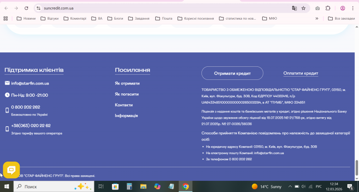Viewport: 359px width, 192px height.
Task: Open Chrome three-dot menu
Action: [352, 8]
